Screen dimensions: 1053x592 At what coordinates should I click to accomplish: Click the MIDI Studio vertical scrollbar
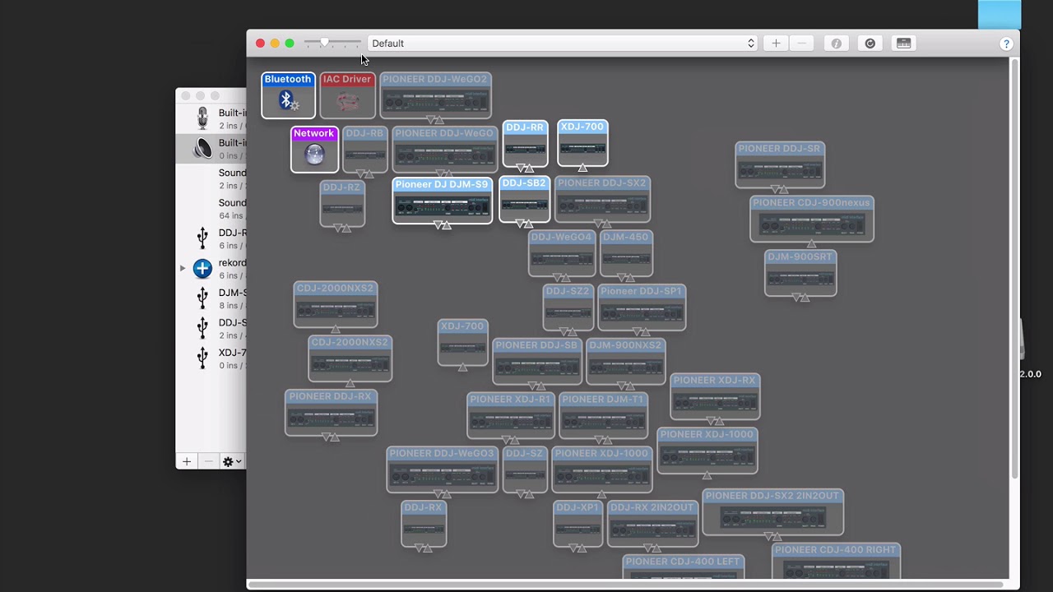click(x=1014, y=270)
